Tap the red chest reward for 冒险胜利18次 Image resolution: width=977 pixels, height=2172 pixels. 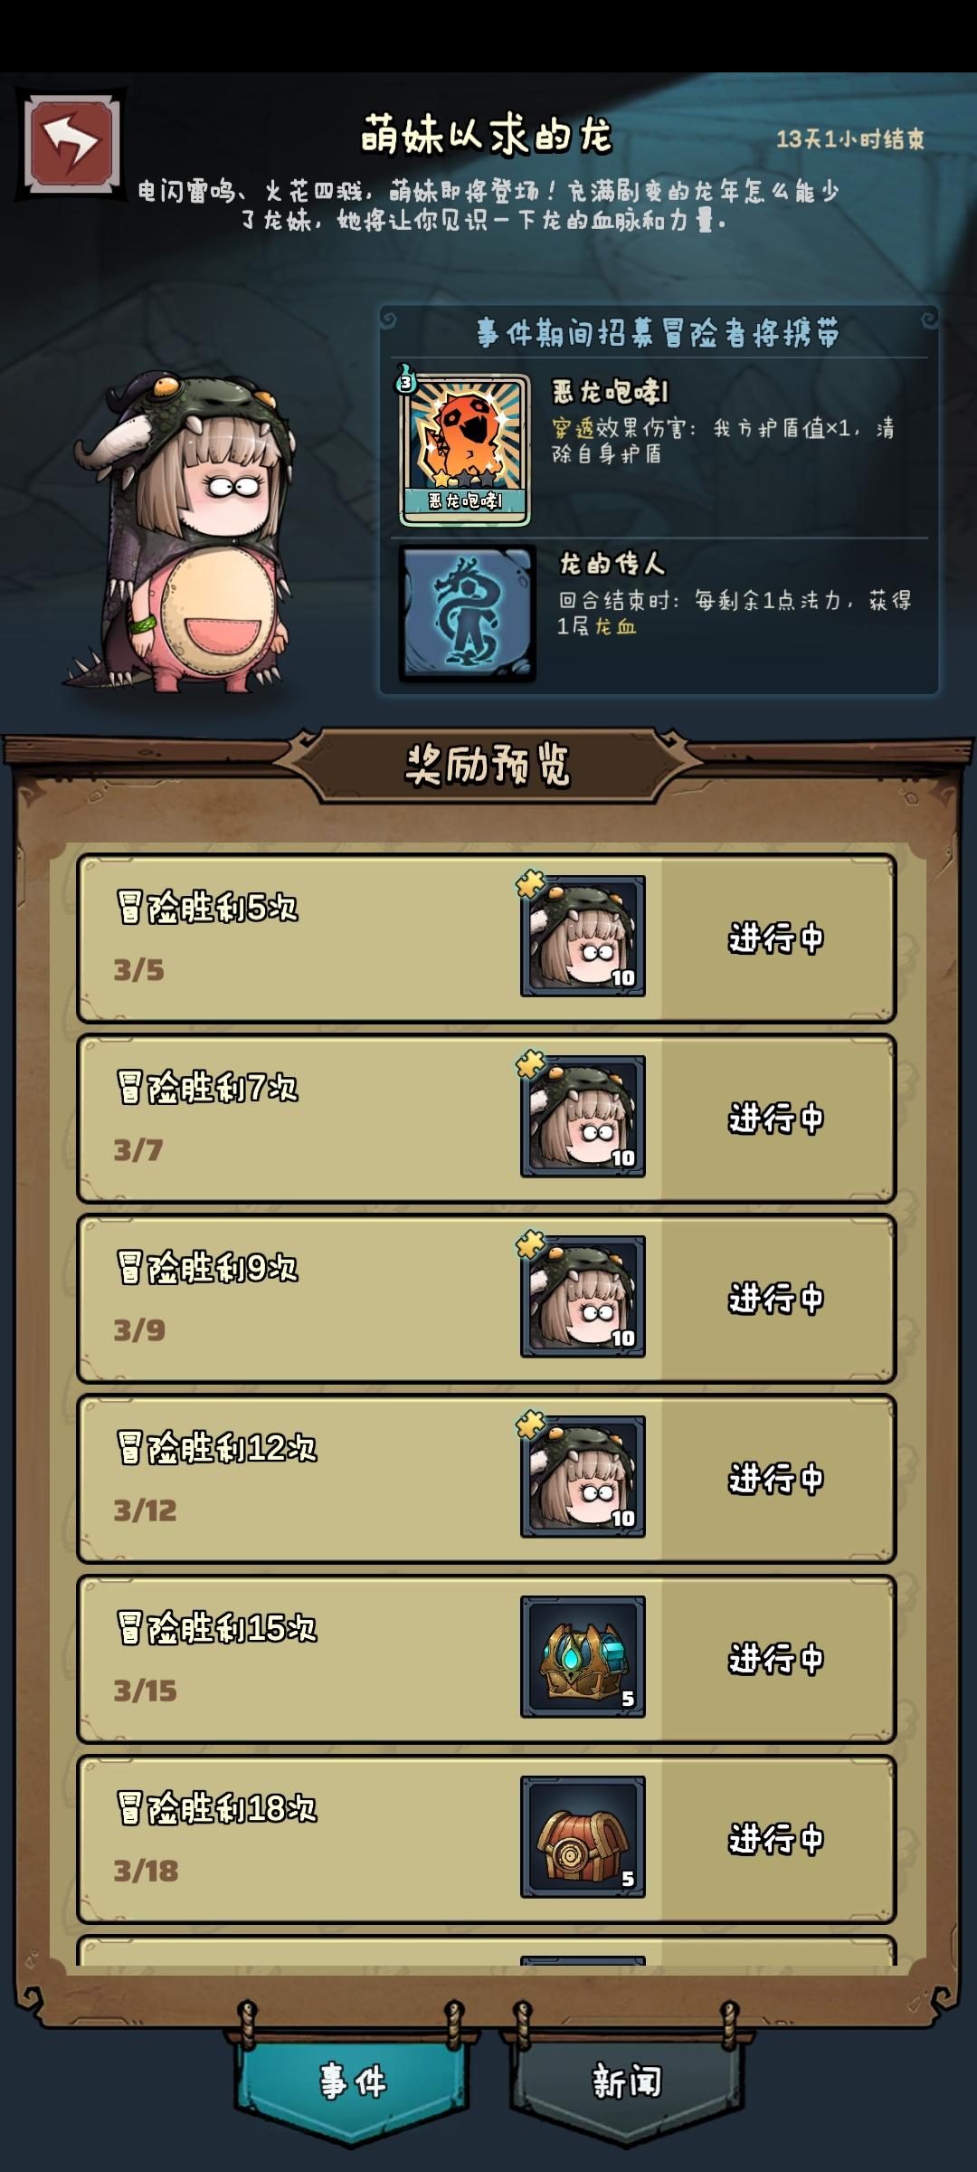coord(583,1836)
